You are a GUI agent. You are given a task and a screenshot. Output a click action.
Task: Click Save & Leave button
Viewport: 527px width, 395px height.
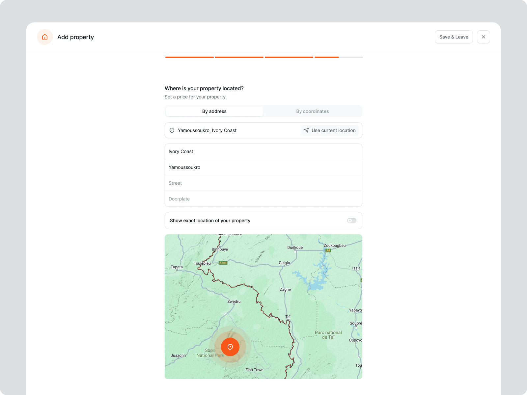coord(454,37)
